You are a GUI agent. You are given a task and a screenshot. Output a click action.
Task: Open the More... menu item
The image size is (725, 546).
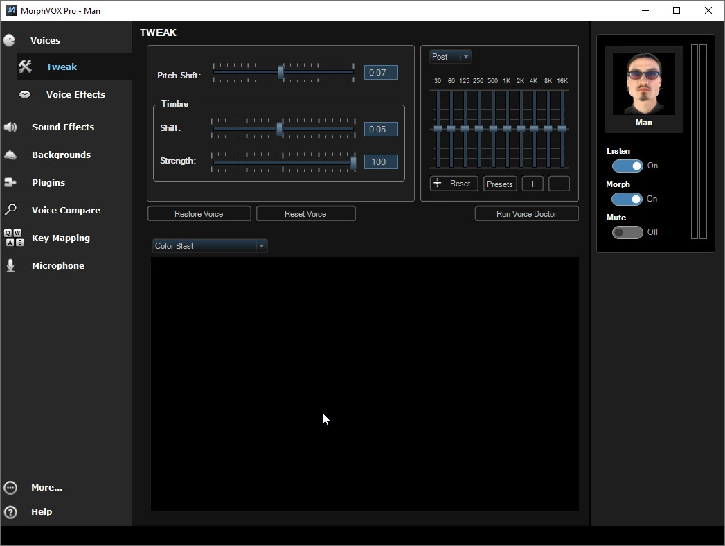coord(46,488)
